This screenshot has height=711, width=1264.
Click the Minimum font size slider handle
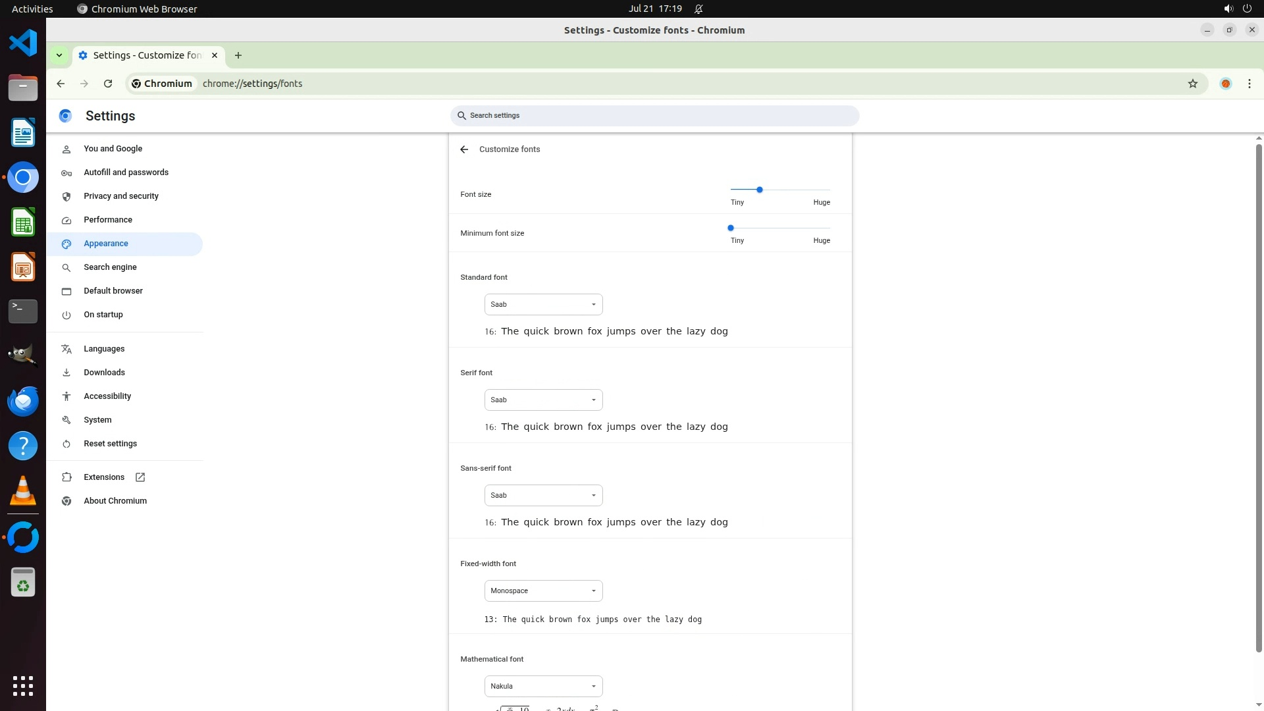730,228
